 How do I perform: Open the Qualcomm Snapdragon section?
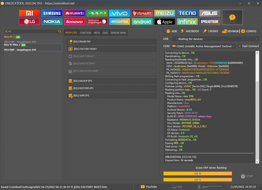(97, 22)
